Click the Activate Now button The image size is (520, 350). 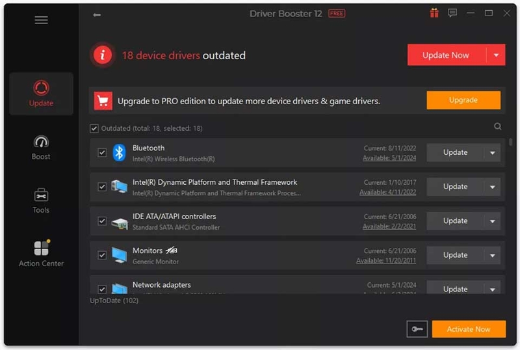469,329
